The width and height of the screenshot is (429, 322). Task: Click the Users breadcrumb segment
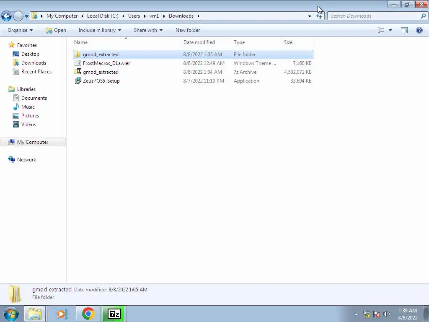point(134,16)
